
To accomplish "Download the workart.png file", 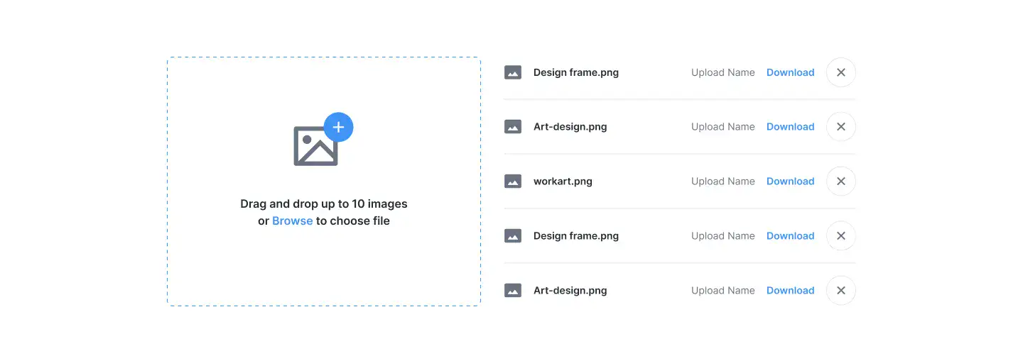I will [x=790, y=181].
